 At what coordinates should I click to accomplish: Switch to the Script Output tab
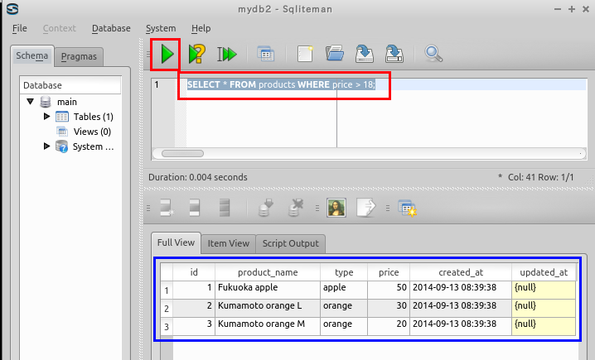(x=291, y=243)
